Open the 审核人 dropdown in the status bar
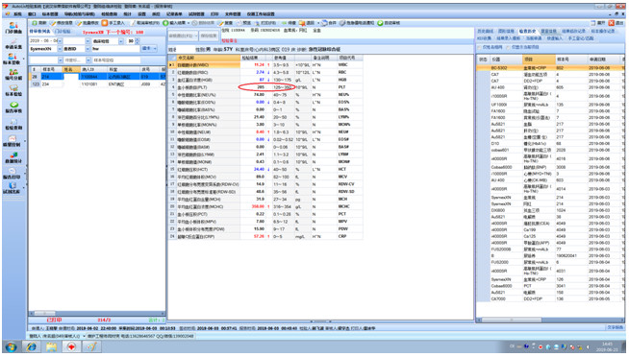Image resolution: width=629 pixels, height=357 pixels. [84, 336]
